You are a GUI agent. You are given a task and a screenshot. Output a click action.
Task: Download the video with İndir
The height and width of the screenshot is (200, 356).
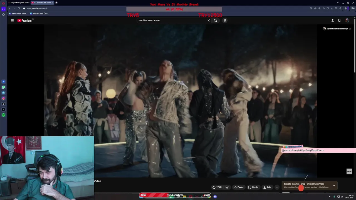[267, 187]
